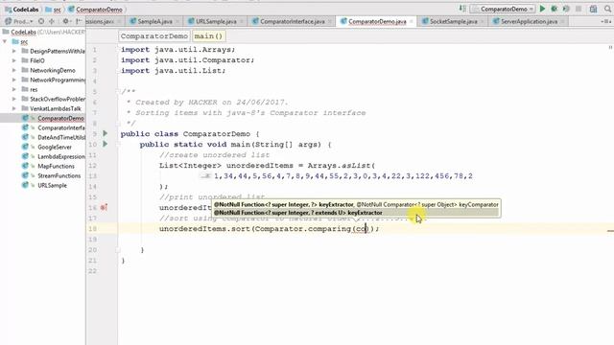Image resolution: width=614 pixels, height=345 pixels.
Task: Click run gutter arrow beside class declaration
Action: click(x=105, y=134)
